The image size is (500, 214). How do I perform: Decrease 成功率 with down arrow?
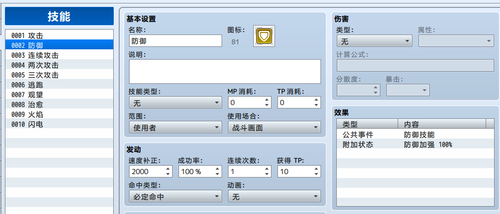217,174
